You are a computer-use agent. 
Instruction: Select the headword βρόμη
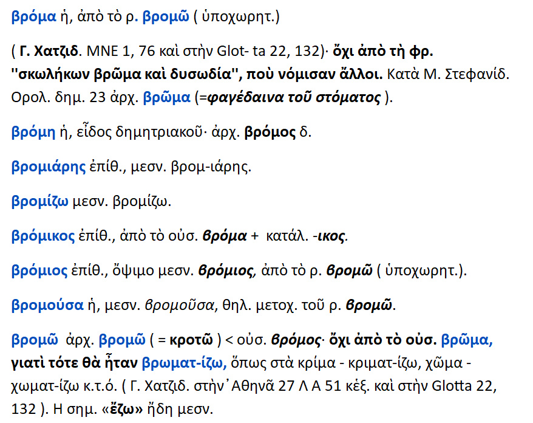[x=33, y=132]
